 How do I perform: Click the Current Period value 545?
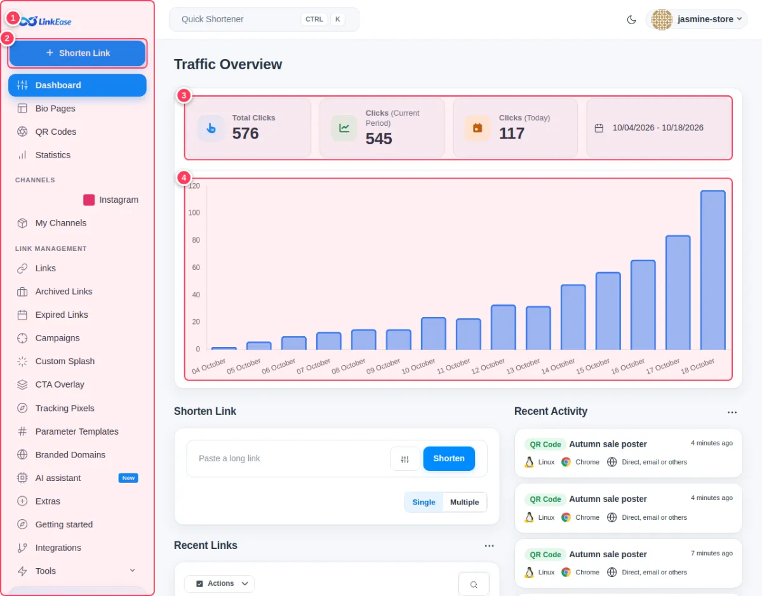pyautogui.click(x=379, y=139)
